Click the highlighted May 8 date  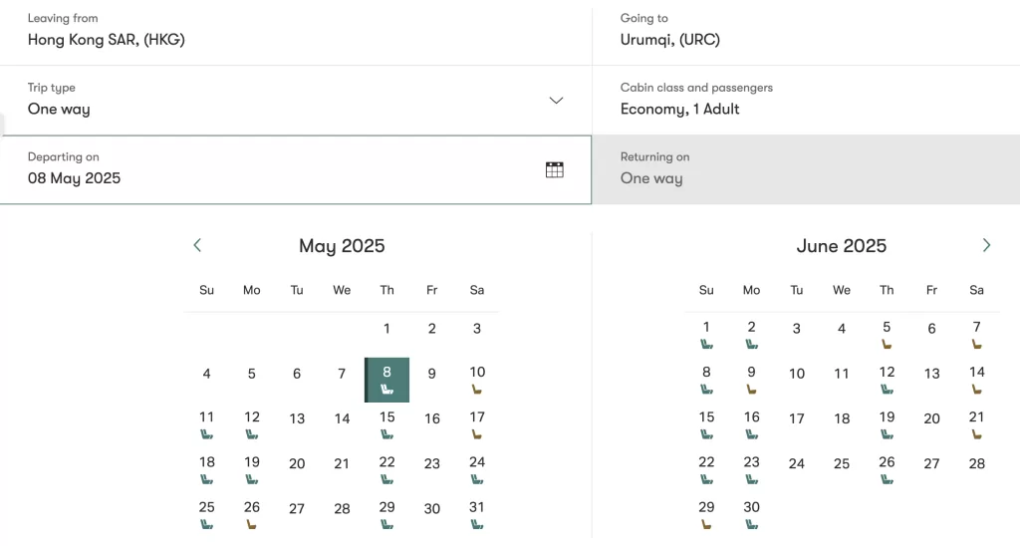[x=387, y=380]
